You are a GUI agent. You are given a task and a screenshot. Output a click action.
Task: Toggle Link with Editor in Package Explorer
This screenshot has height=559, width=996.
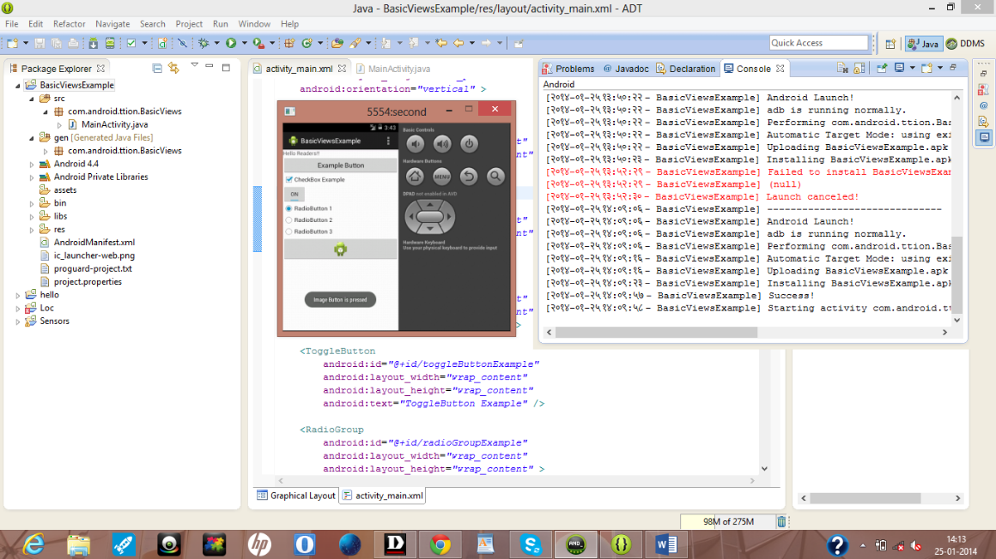click(173, 68)
